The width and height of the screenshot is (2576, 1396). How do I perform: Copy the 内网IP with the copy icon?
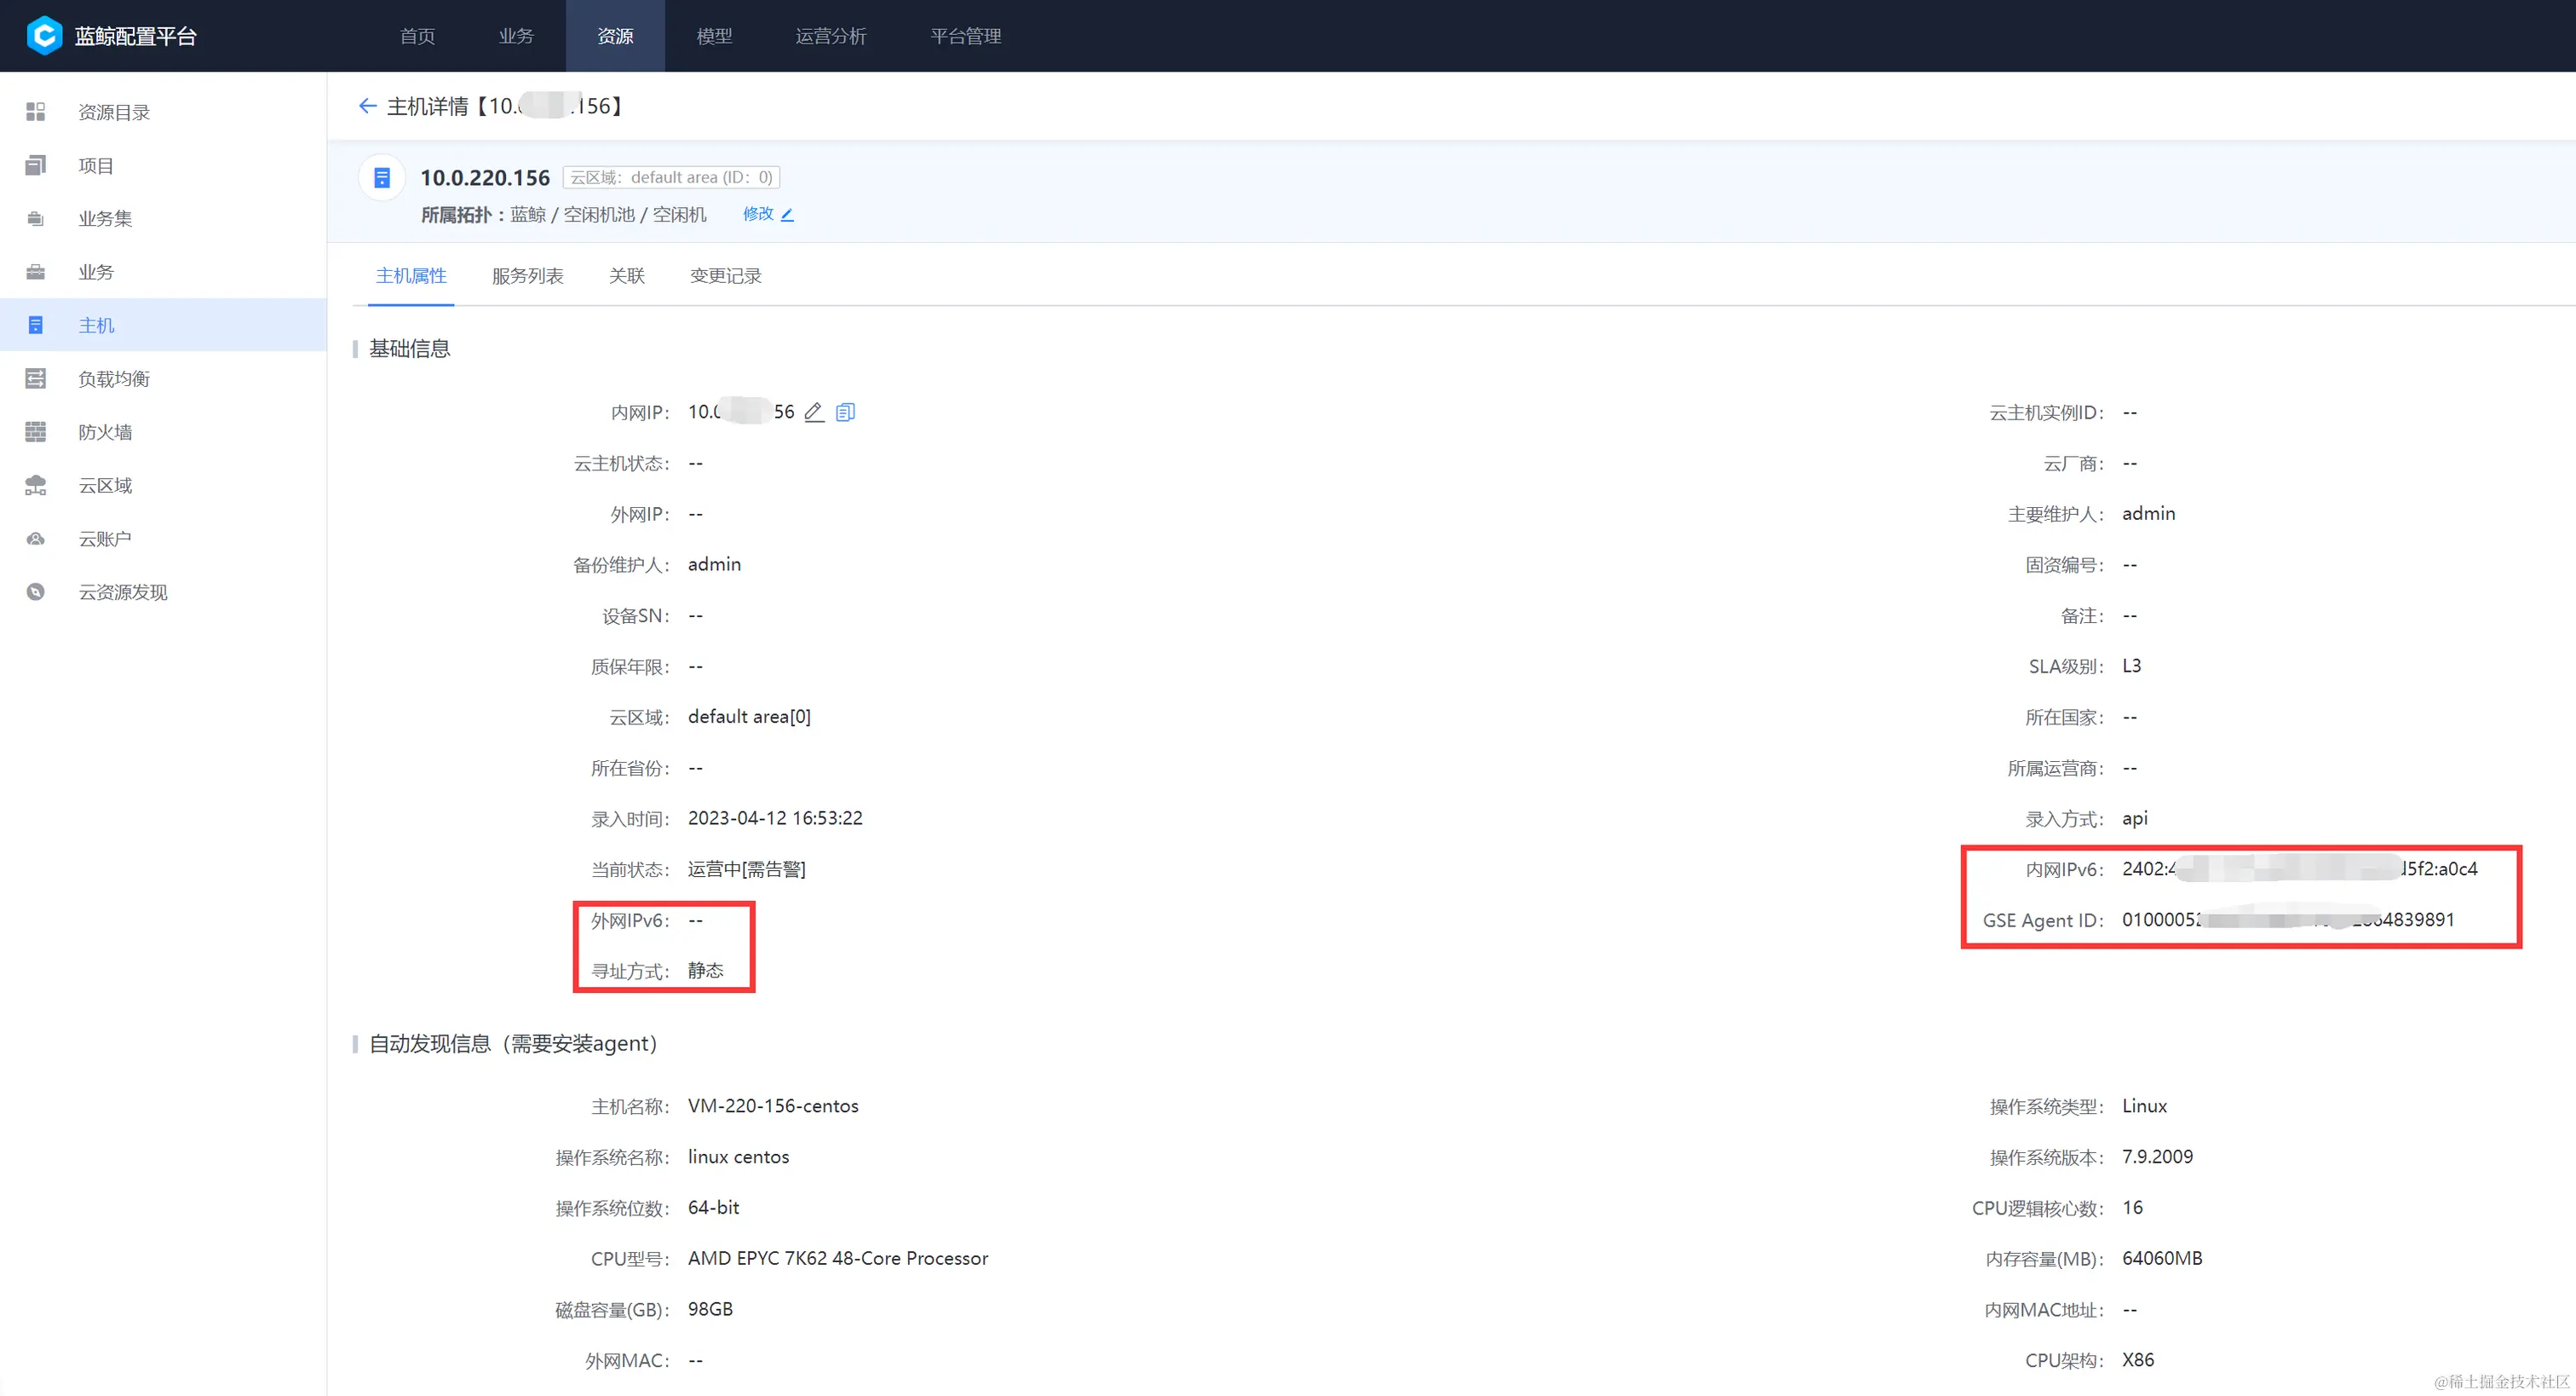845,412
